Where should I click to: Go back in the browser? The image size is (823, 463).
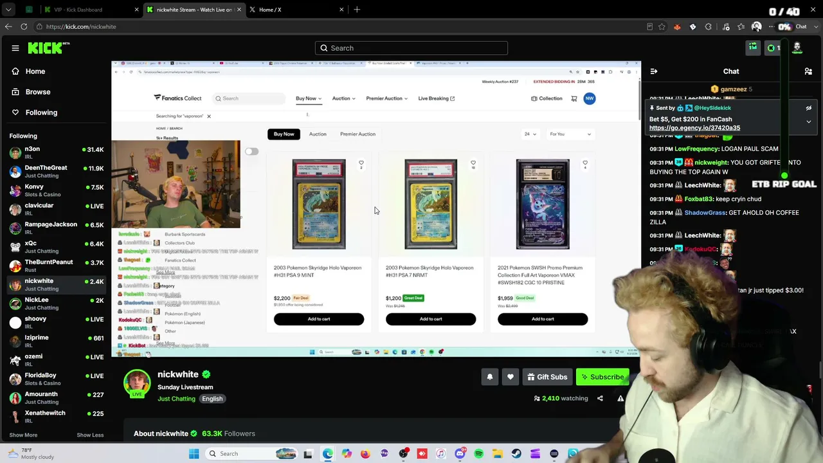(8, 26)
